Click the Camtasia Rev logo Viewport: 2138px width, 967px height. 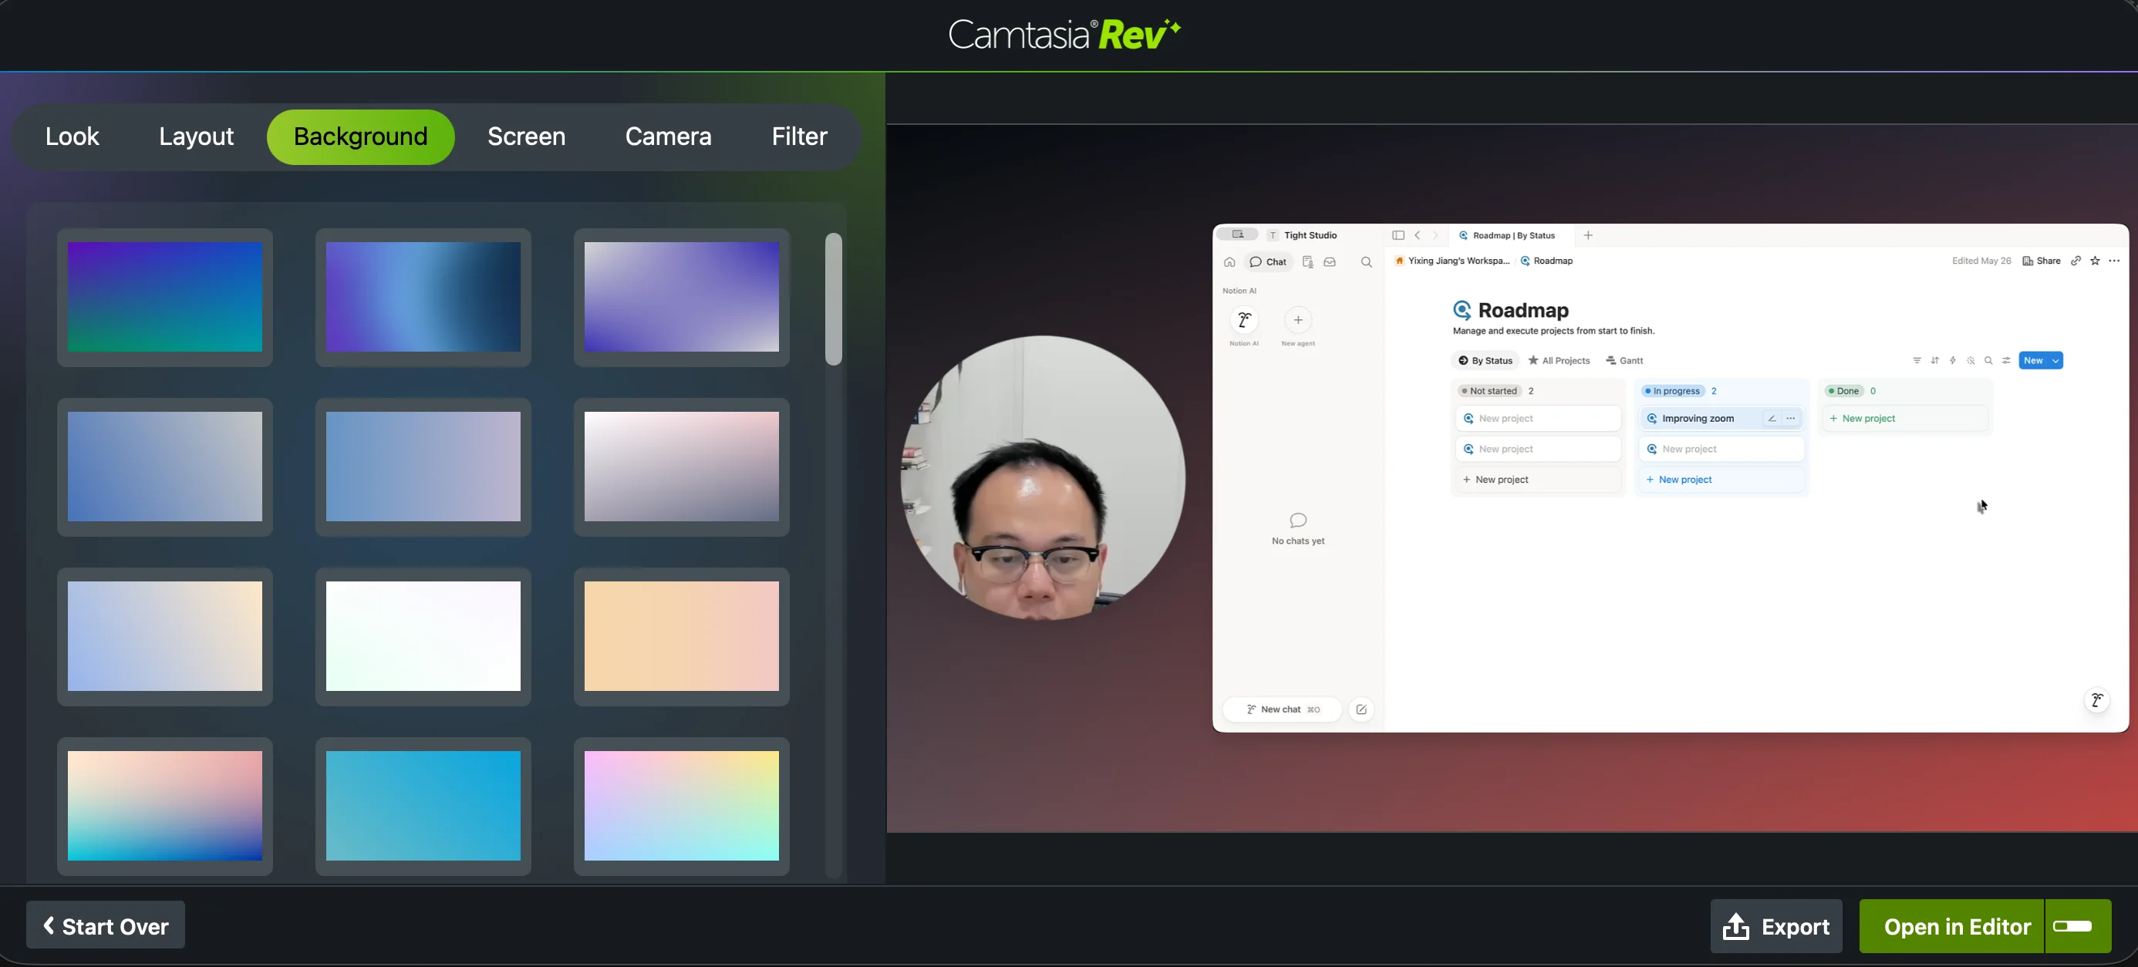(x=1065, y=35)
